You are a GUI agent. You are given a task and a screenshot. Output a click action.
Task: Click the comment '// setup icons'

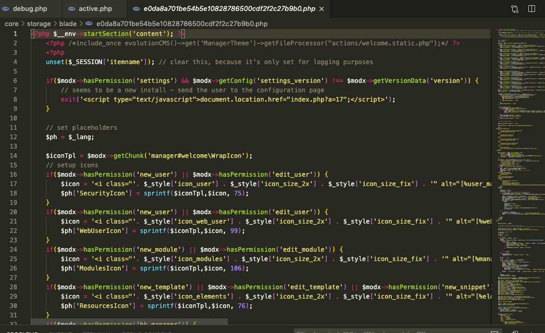72,165
